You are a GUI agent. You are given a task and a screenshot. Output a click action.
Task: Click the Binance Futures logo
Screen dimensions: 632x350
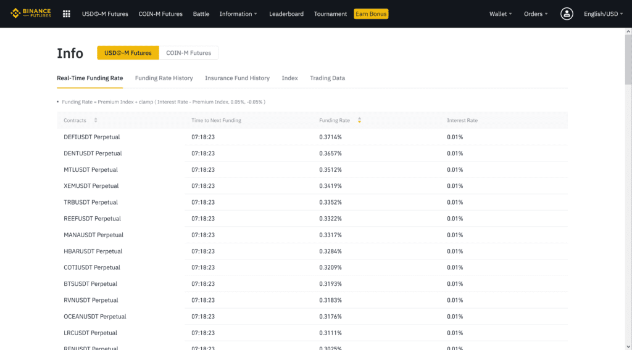point(31,14)
